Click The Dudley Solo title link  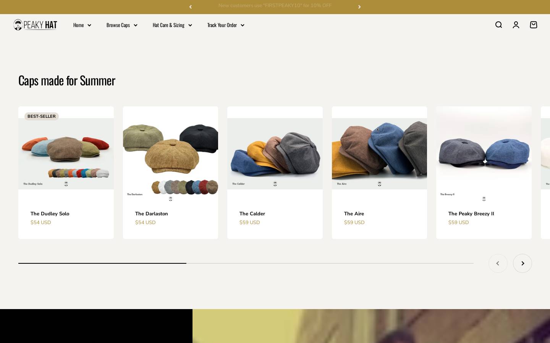50,214
